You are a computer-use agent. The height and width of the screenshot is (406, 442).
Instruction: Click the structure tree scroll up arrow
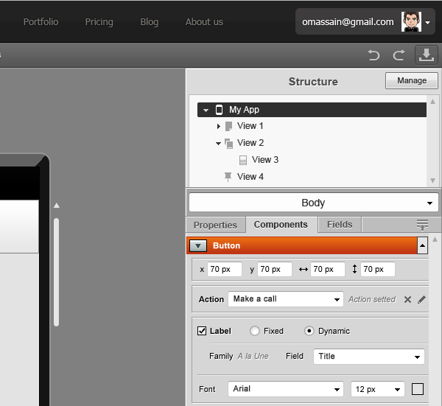tap(432, 102)
